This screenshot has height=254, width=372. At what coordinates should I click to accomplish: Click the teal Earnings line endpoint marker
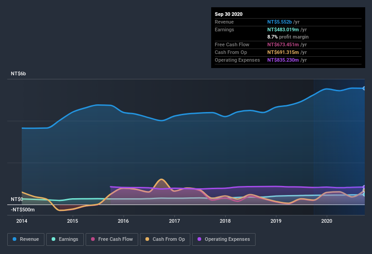pyautogui.click(x=364, y=195)
